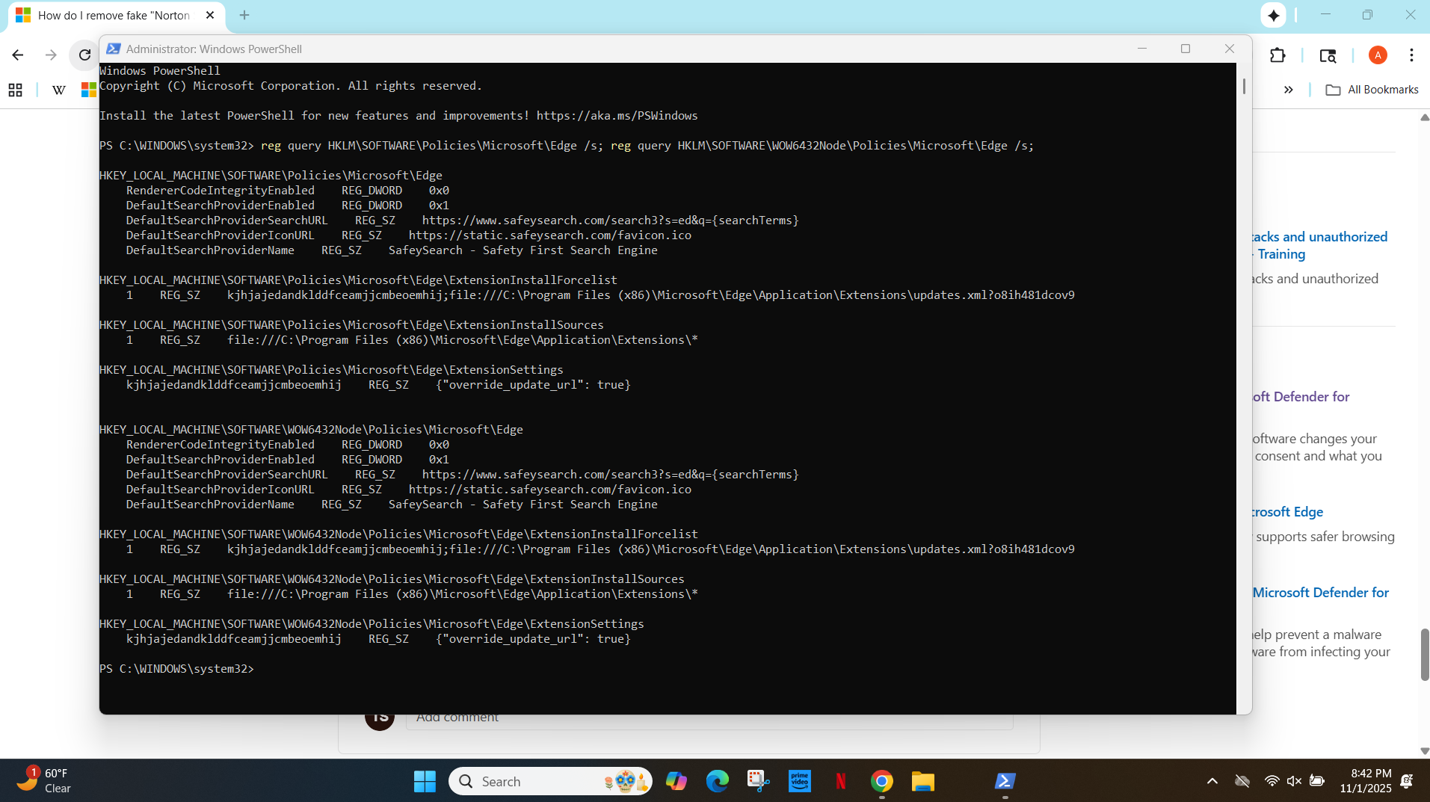The image size is (1430, 802).
Task: Open File Explorer from taskbar
Action: (923, 781)
